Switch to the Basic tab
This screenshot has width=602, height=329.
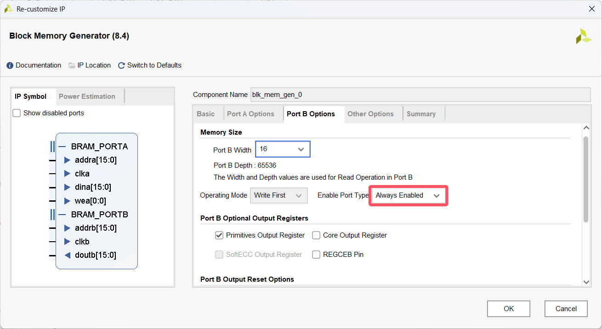point(206,114)
